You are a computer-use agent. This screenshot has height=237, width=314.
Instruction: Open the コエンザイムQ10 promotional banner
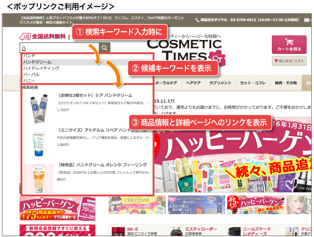(196, 205)
